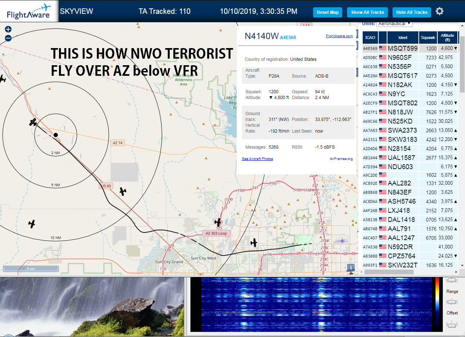Select the MSQT802 row in the aircraft table
Screen dimensions: 465x337
tap(410, 103)
